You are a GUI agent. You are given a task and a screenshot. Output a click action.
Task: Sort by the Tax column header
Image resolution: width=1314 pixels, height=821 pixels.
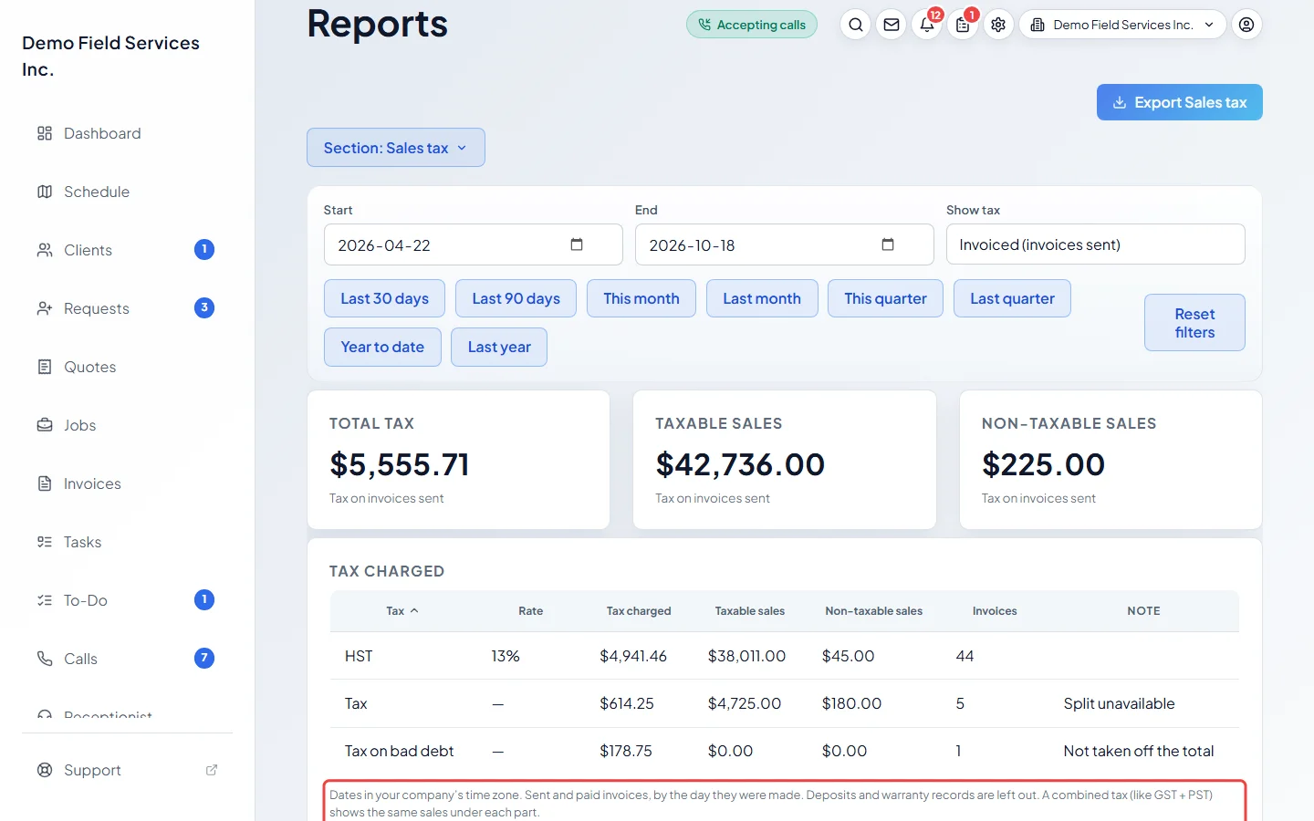click(401, 611)
